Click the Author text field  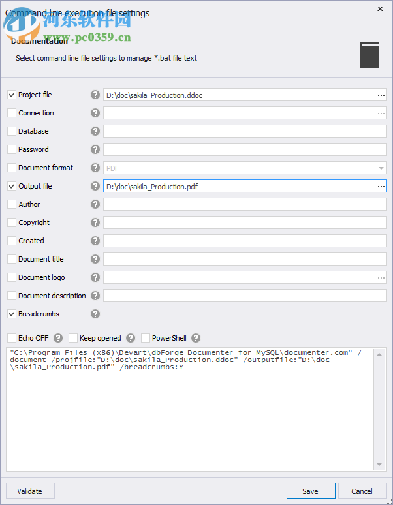click(245, 204)
